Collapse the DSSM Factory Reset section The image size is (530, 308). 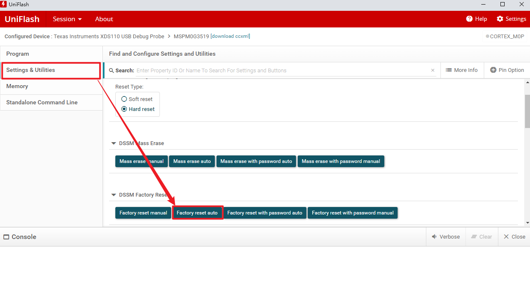point(114,195)
